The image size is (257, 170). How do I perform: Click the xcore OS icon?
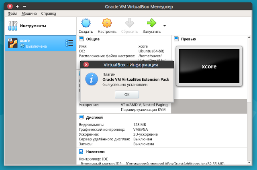(x=12, y=43)
